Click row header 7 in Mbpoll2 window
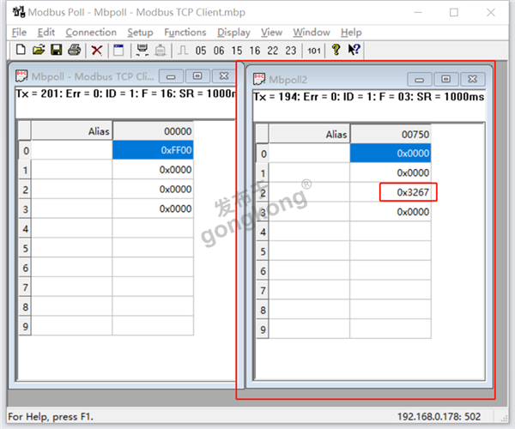515x429 pixels. tap(263, 290)
